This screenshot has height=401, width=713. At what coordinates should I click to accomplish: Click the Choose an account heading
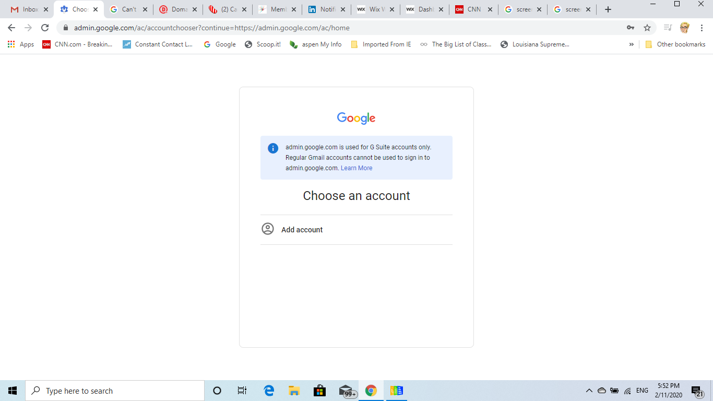pyautogui.click(x=356, y=196)
